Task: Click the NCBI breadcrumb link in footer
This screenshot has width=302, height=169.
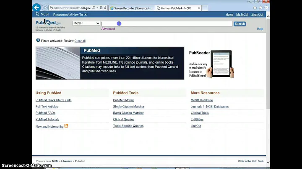Action: tap(55, 161)
